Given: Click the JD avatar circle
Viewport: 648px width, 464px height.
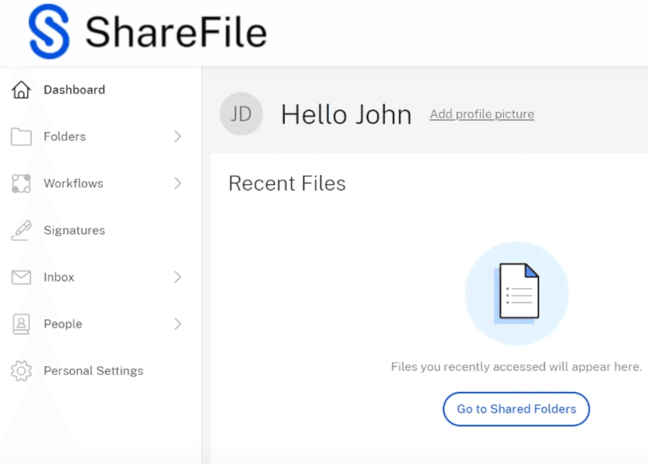Looking at the screenshot, I should 241,114.
